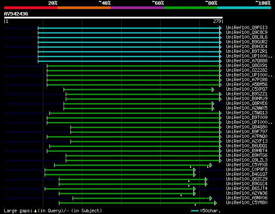Choose the UniRef100_B9T2R1 label

[x=247, y=52]
